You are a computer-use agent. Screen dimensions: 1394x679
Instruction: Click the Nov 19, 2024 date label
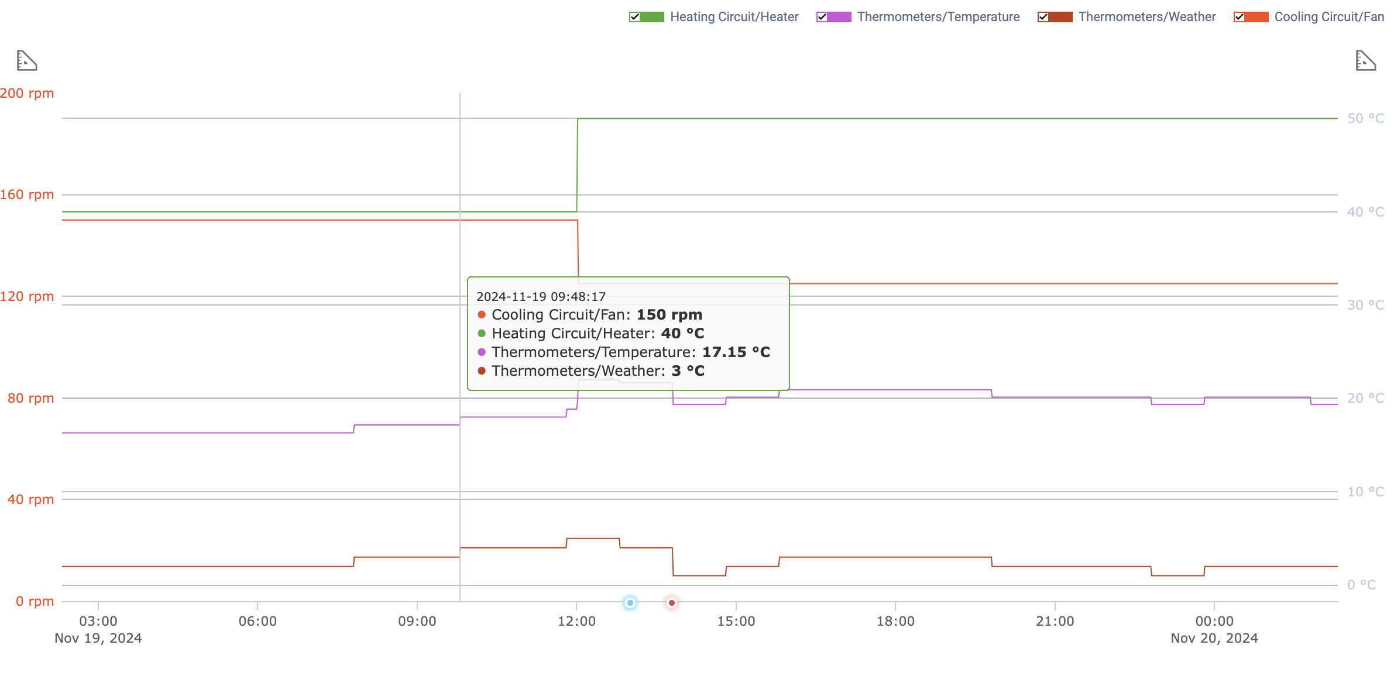[x=98, y=638]
